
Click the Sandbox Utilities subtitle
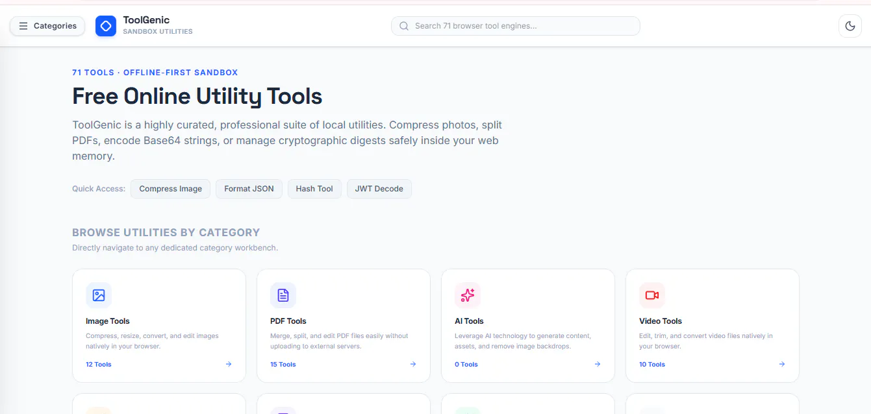point(158,32)
